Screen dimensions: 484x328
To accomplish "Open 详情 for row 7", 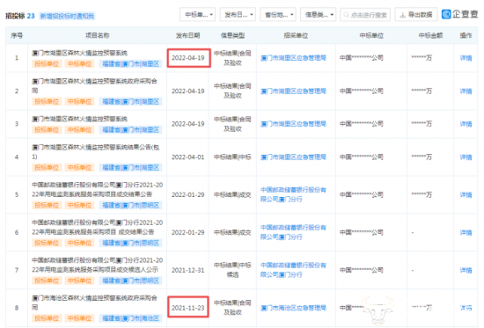I will pos(466,270).
